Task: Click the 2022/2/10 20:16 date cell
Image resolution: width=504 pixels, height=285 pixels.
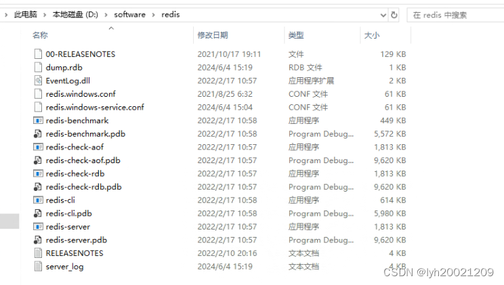Action: pyautogui.click(x=227, y=253)
